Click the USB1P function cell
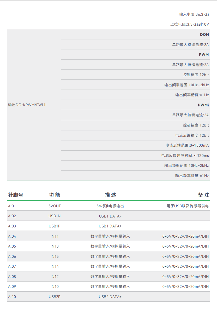The image size is (217, 309). (x=55, y=226)
